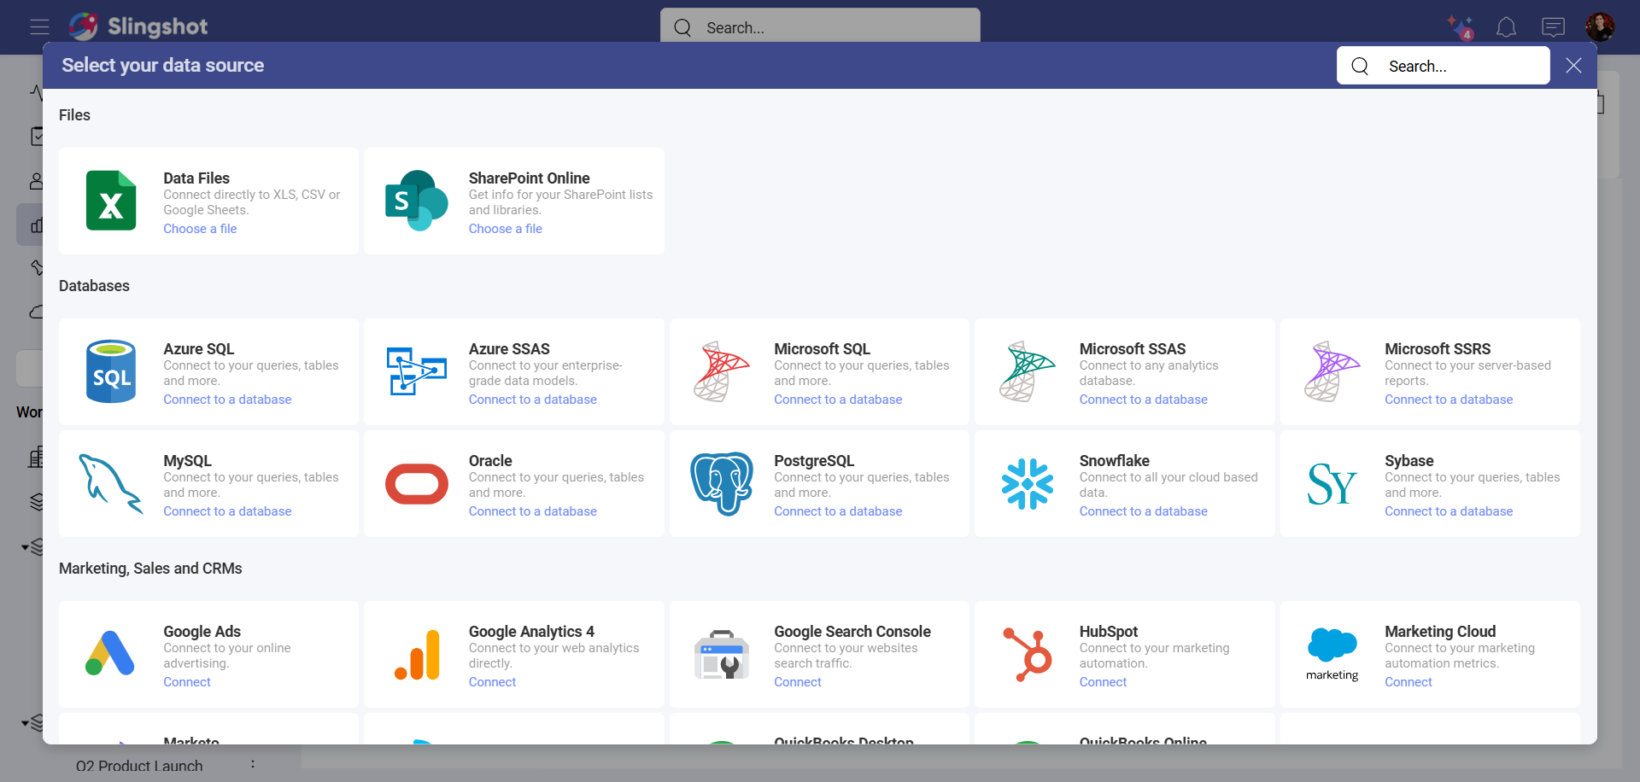Click Connect under Marketing Cloud
Screen dimensions: 1640x782
click(x=1409, y=682)
